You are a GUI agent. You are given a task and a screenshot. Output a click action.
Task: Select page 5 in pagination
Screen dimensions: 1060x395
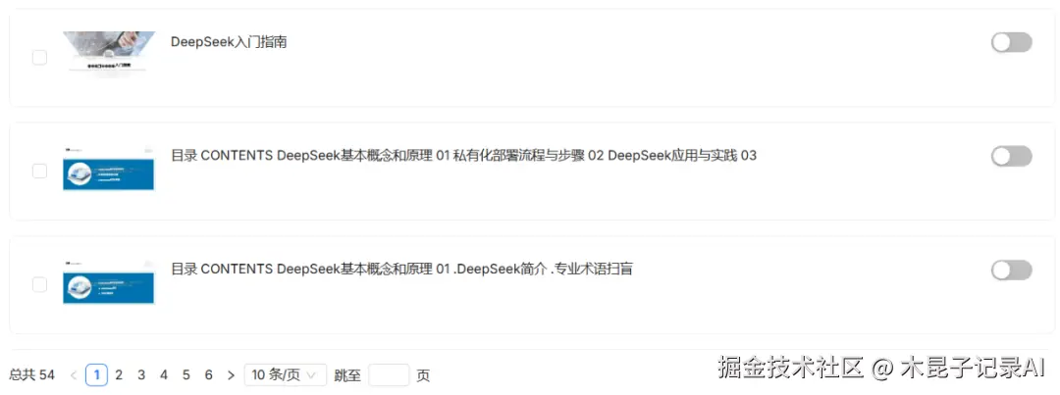point(185,374)
